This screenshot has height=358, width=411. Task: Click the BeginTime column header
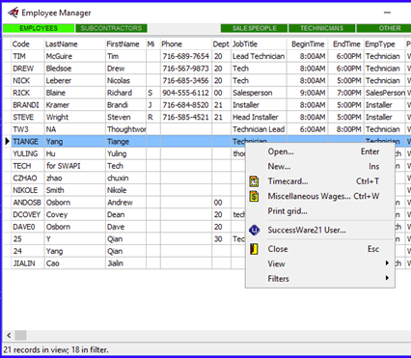(307, 44)
